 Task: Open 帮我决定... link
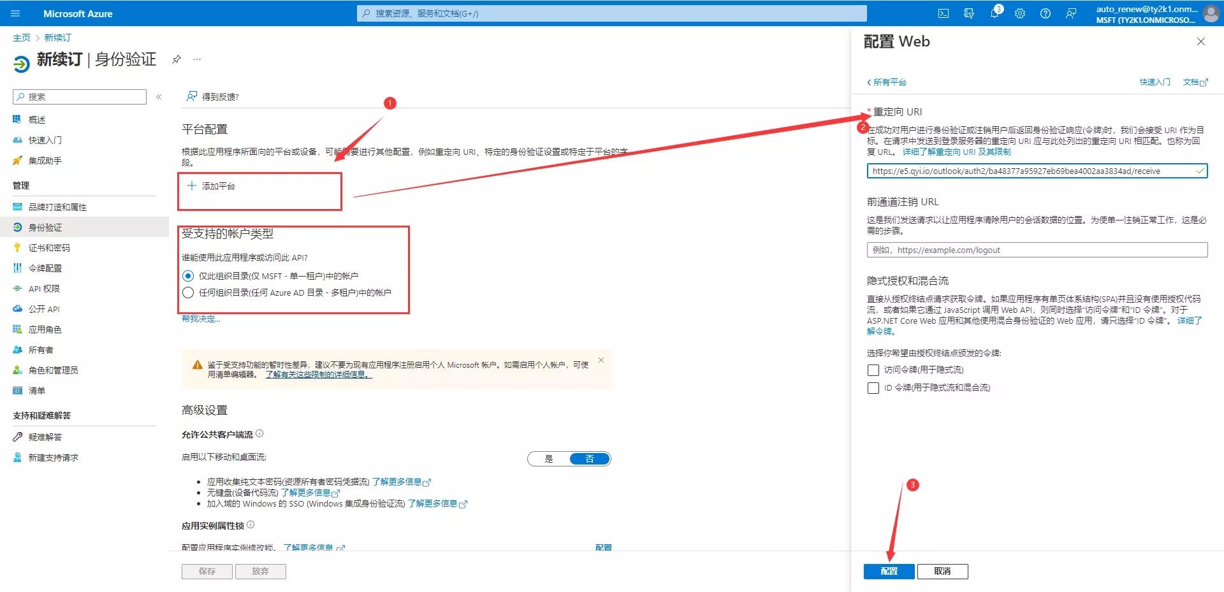coord(201,319)
